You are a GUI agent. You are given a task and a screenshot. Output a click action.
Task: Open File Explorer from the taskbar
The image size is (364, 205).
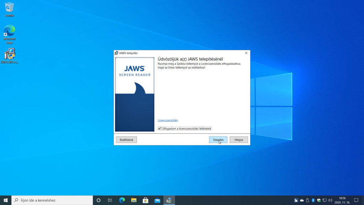[134, 200]
